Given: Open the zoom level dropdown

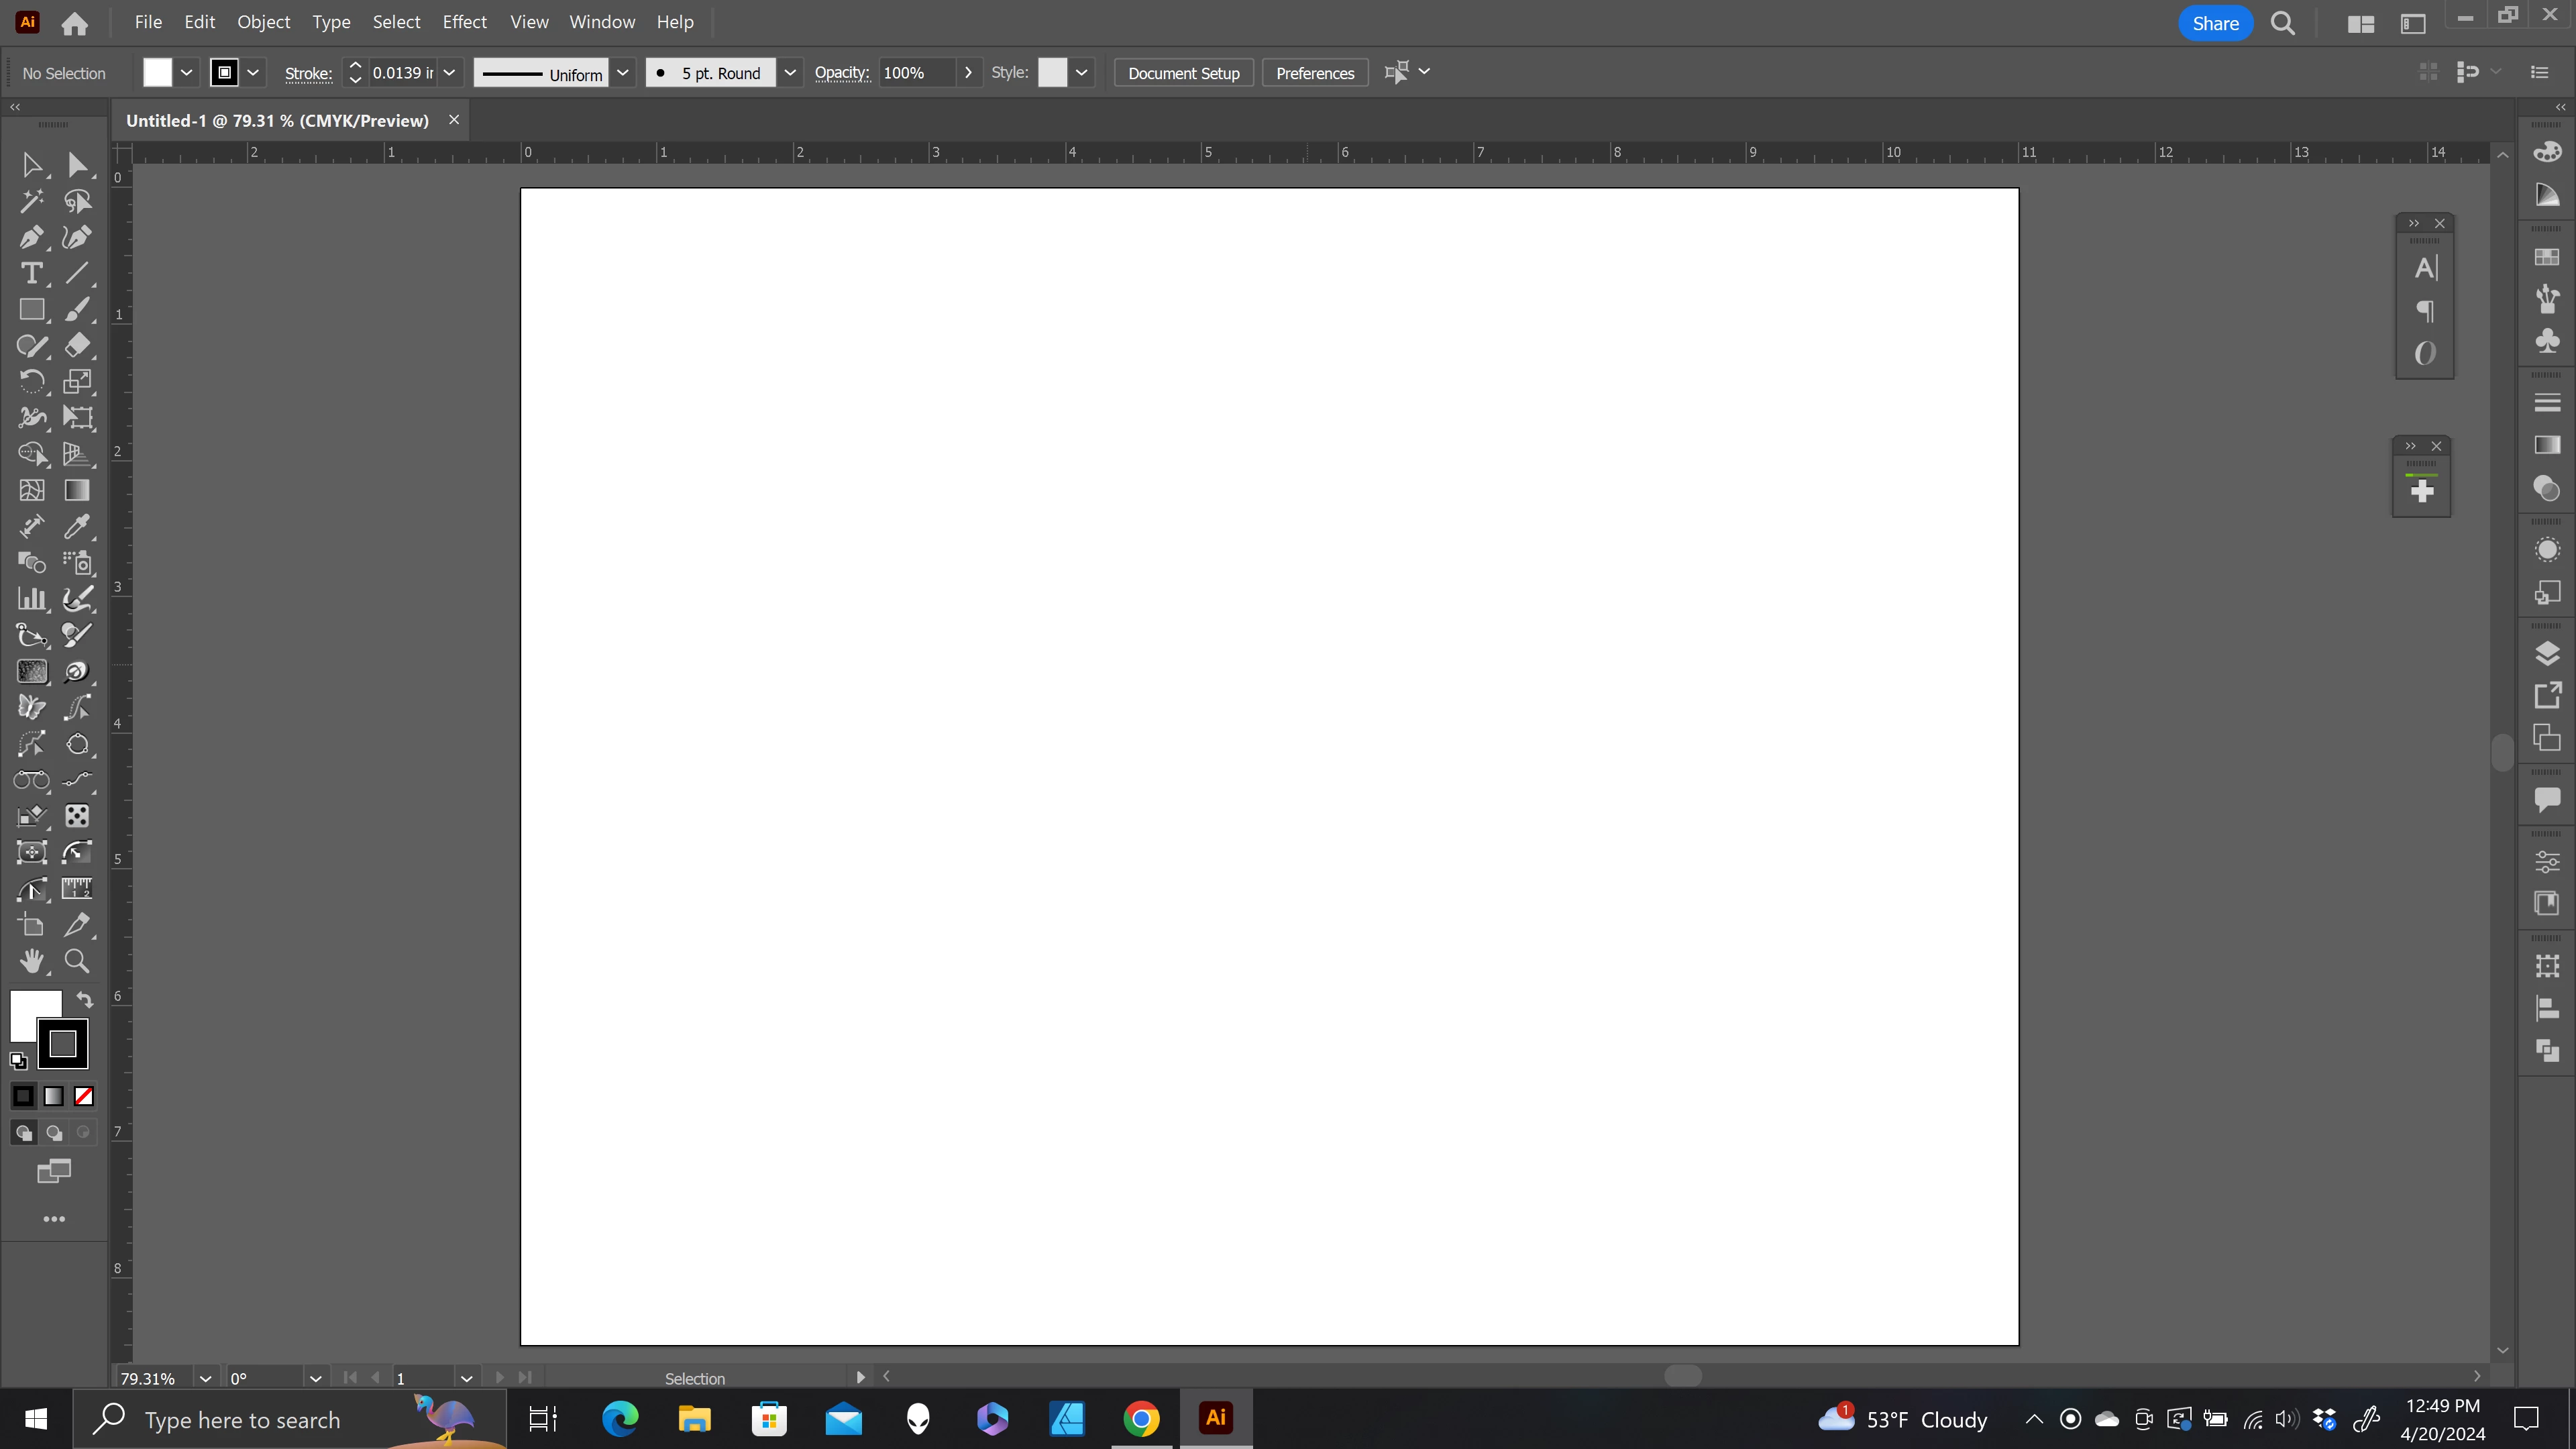Looking at the screenshot, I should tap(205, 1378).
